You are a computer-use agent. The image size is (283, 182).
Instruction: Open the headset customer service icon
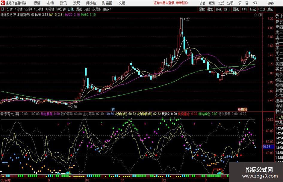point(240,3)
